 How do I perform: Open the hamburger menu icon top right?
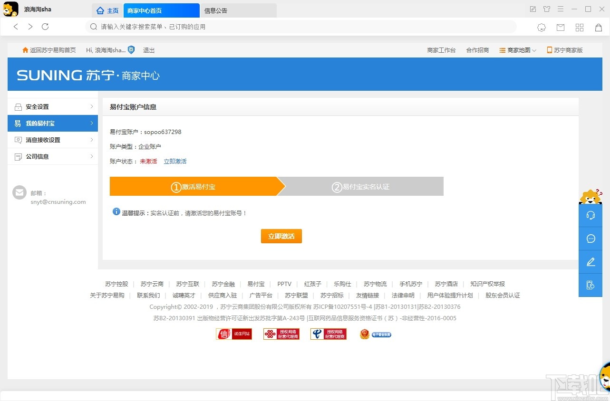click(x=560, y=9)
